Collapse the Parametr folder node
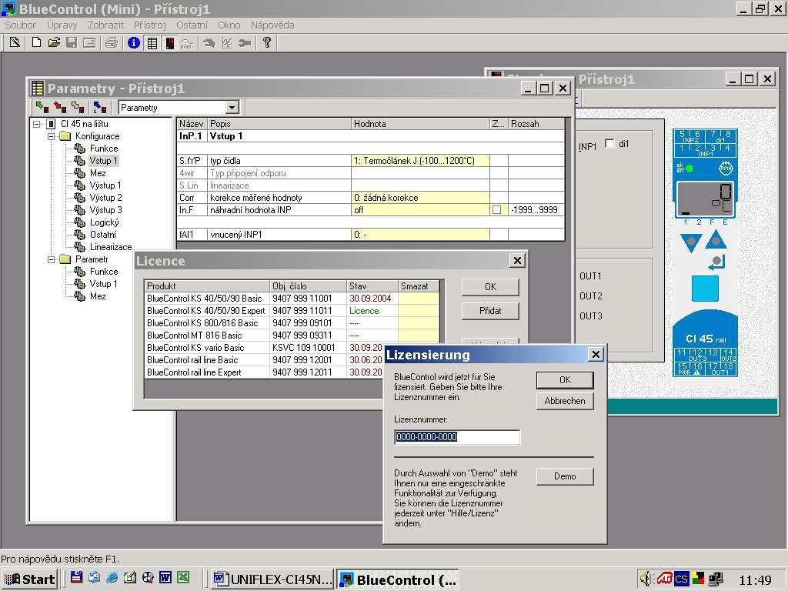 pos(52,259)
